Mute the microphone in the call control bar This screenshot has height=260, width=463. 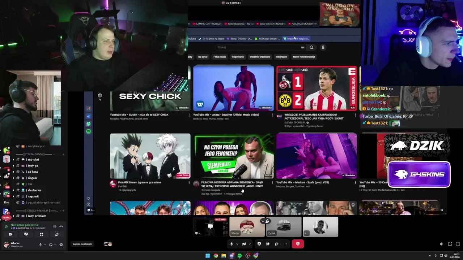(x=231, y=244)
